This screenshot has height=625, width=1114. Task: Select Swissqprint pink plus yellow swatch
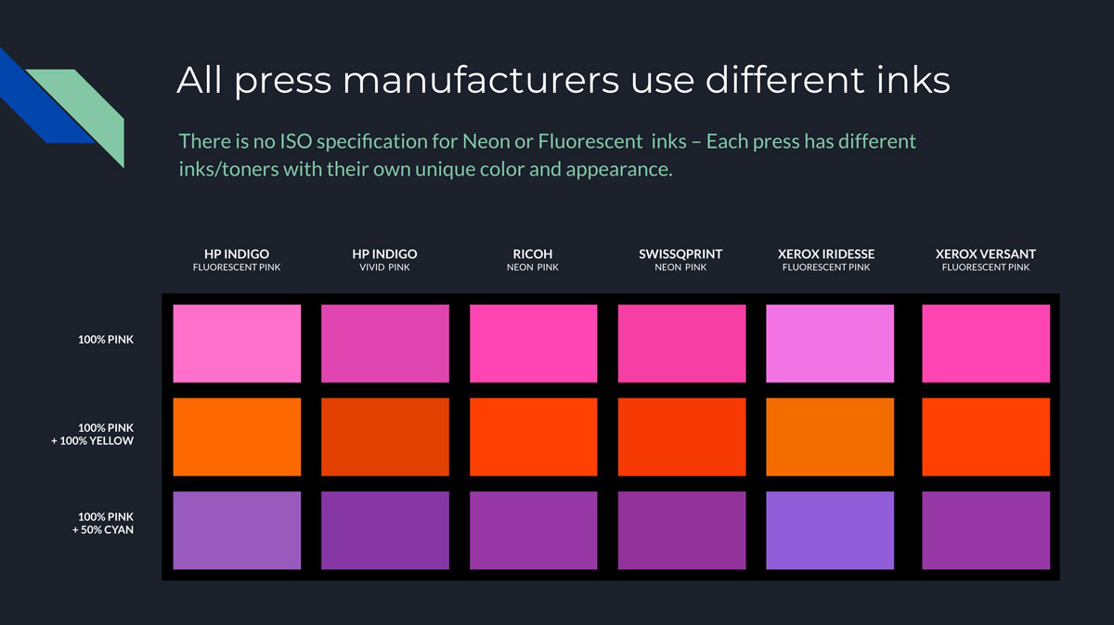pos(681,437)
